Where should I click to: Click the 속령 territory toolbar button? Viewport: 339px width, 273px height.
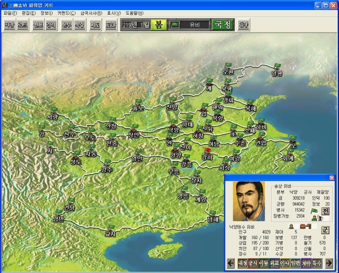coord(80,25)
